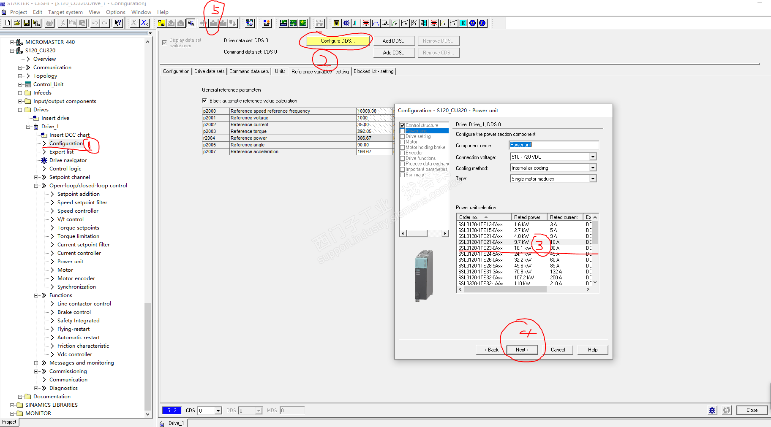Image resolution: width=771 pixels, height=427 pixels.
Task: Switch to the Drive data sets tab
Action: point(209,71)
